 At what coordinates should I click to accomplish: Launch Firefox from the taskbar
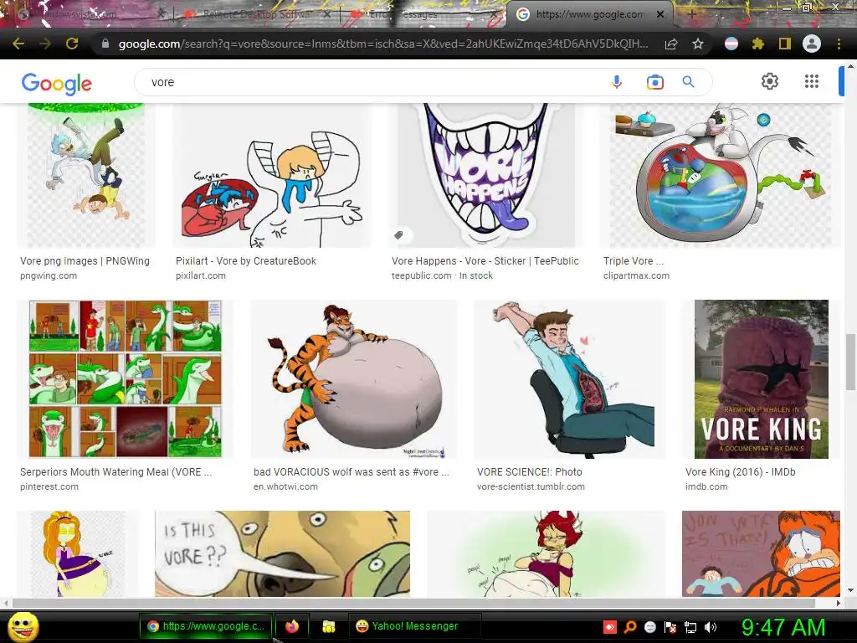[292, 626]
